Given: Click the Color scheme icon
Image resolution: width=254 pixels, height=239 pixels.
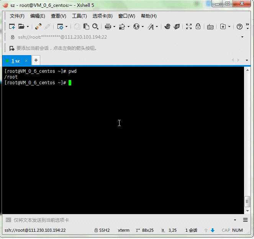Looking at the screenshot, I should 122,26.
